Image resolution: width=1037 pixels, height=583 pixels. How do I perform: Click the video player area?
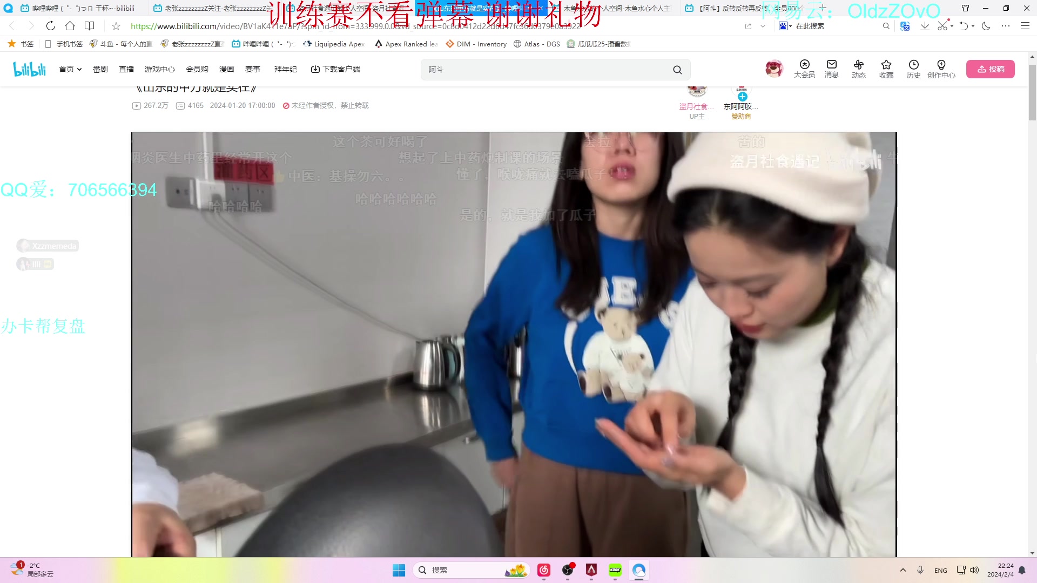click(x=514, y=344)
